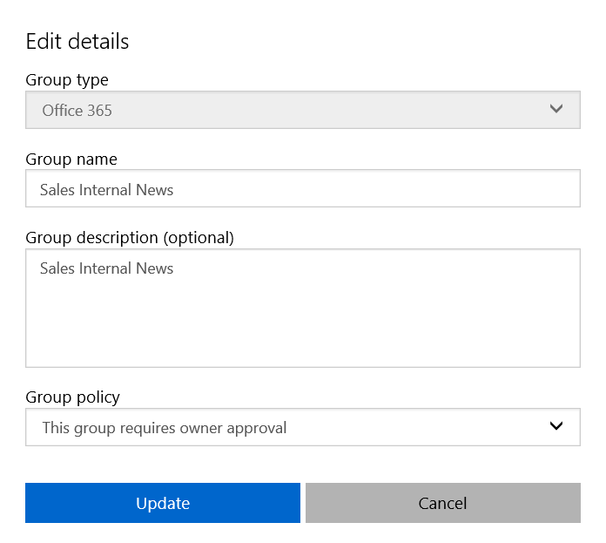This screenshot has height=543, width=606.
Task: Expand the Group policy chevron arrow
Action: pos(555,426)
